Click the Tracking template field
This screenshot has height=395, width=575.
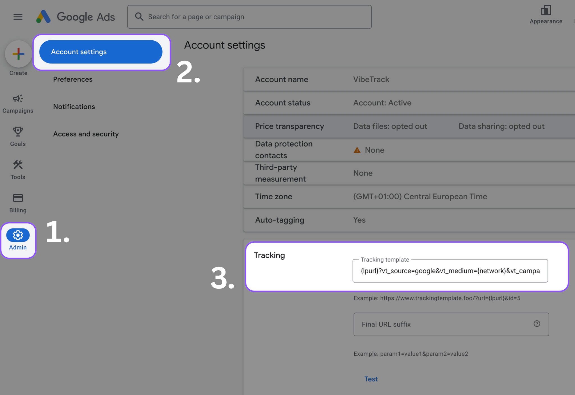(x=450, y=271)
